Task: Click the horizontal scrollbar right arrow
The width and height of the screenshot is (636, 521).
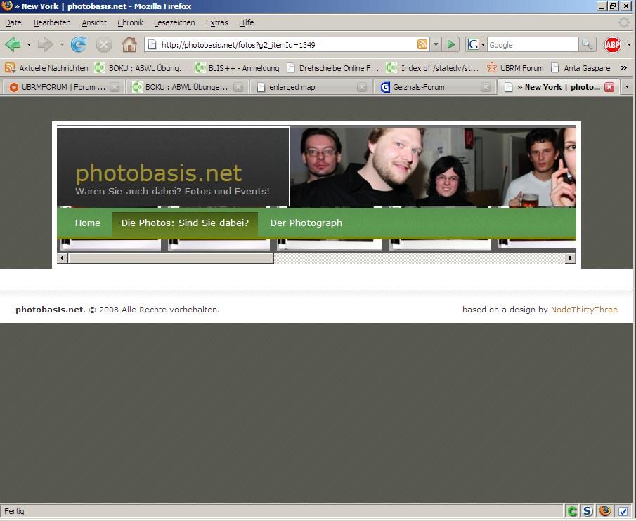Action: (571, 258)
